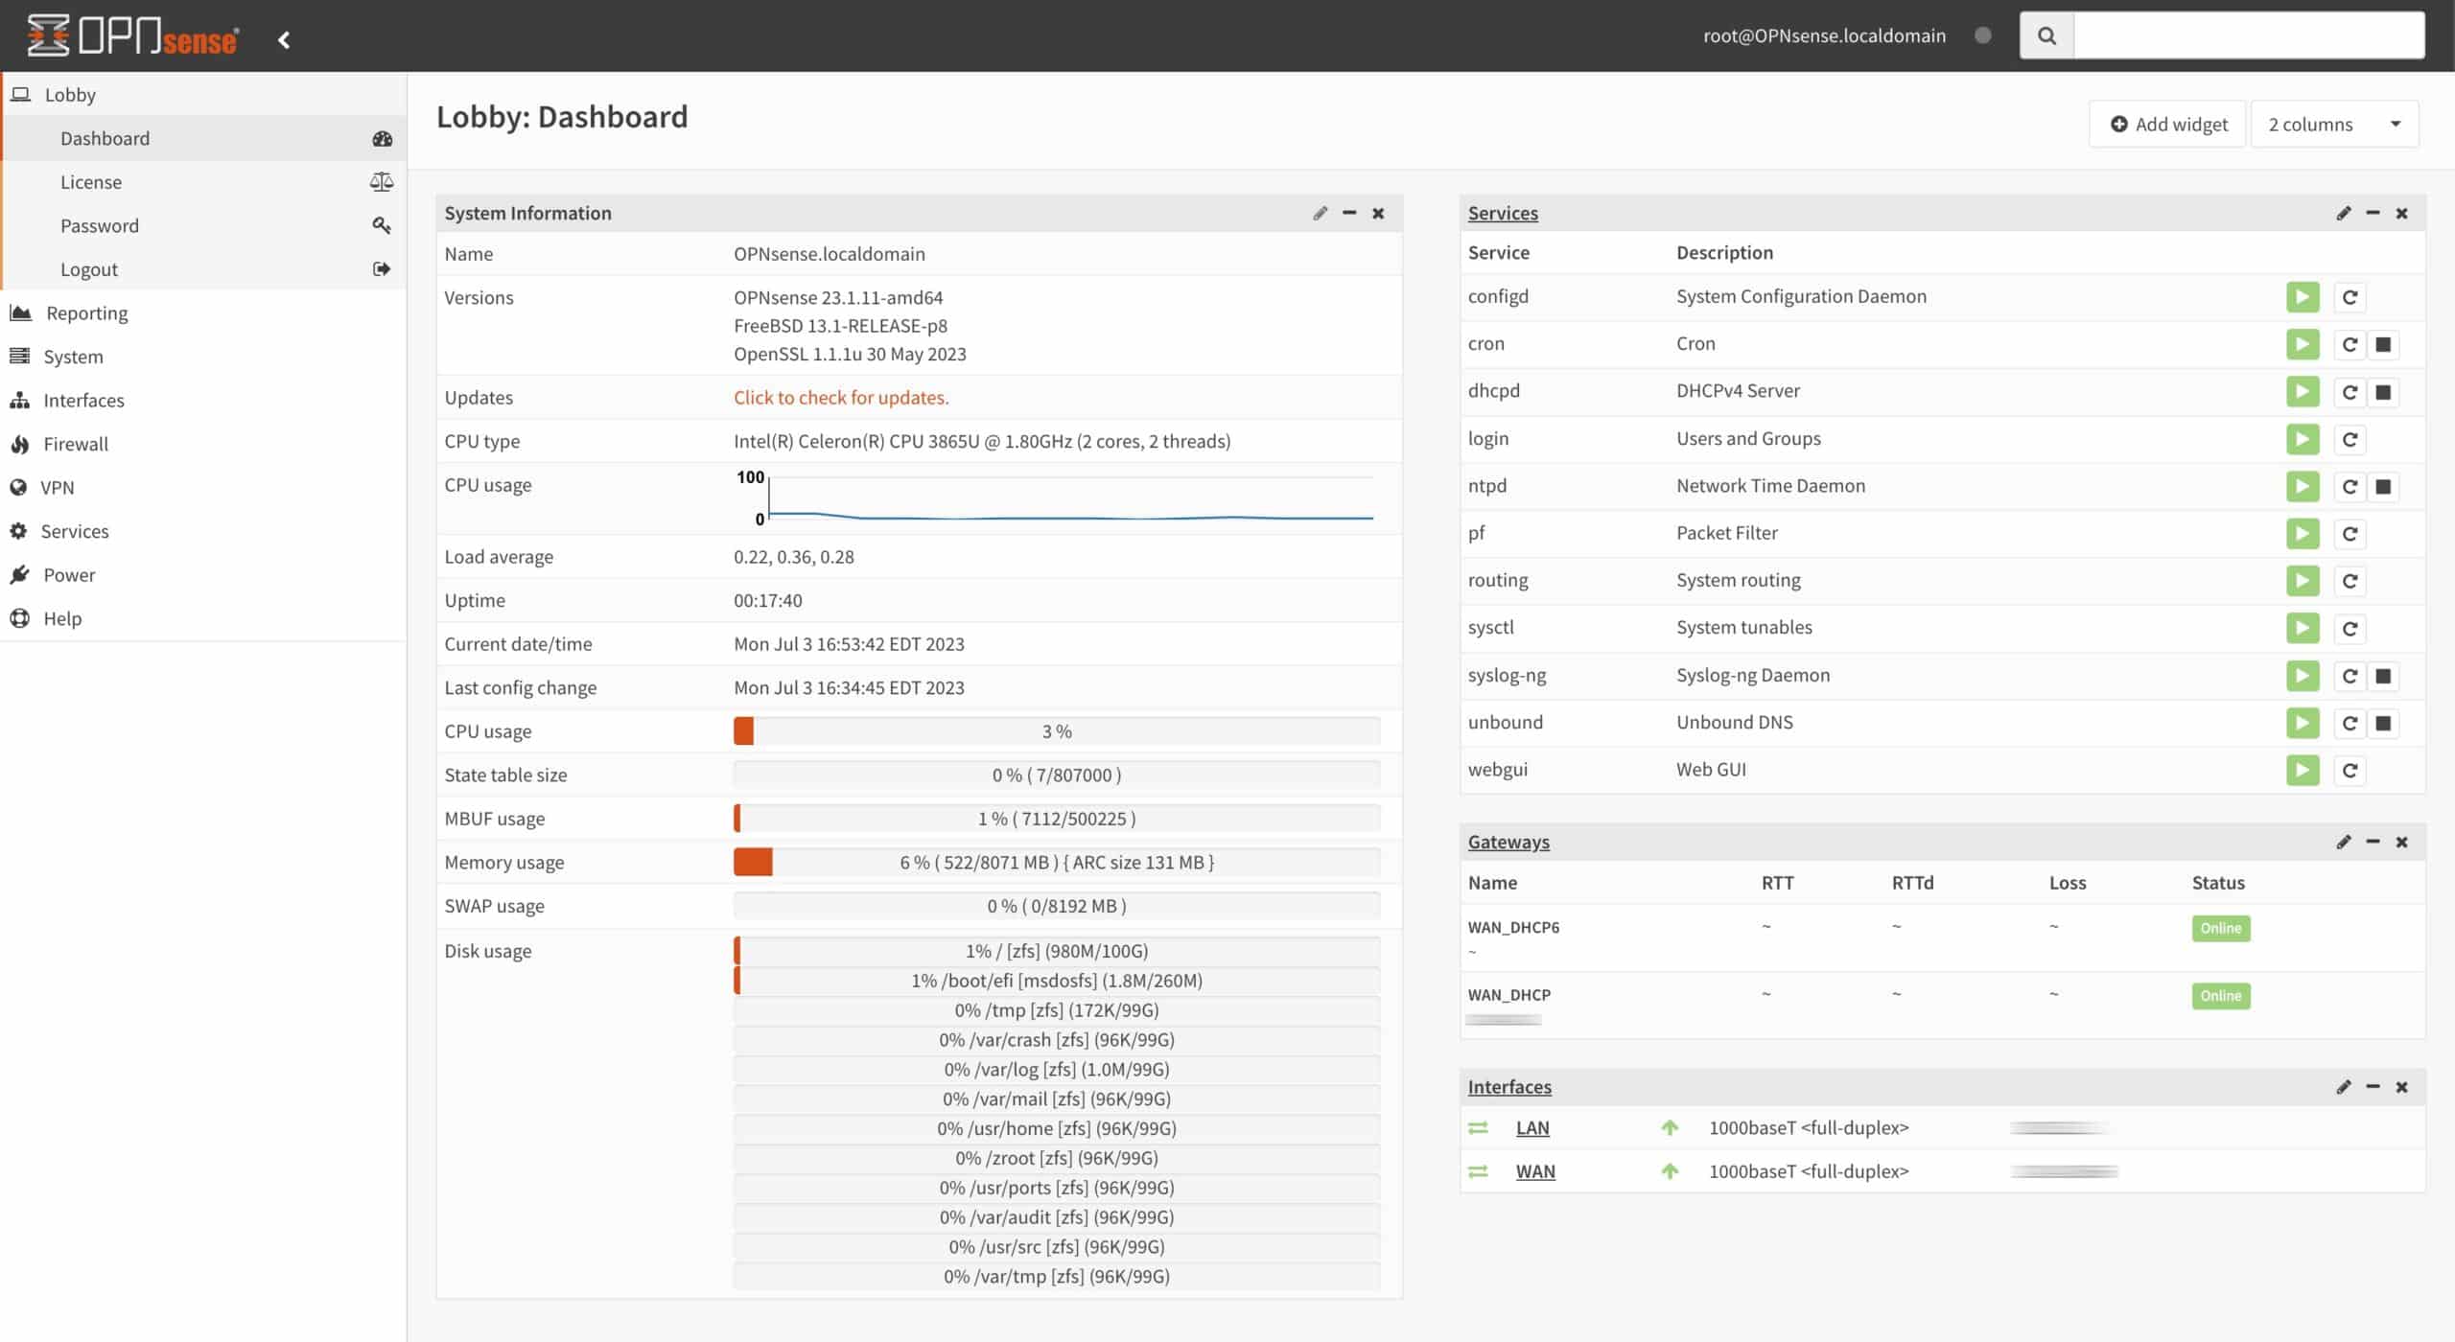Stop the dhcpd service
The image size is (2455, 1342).
pos(2383,392)
